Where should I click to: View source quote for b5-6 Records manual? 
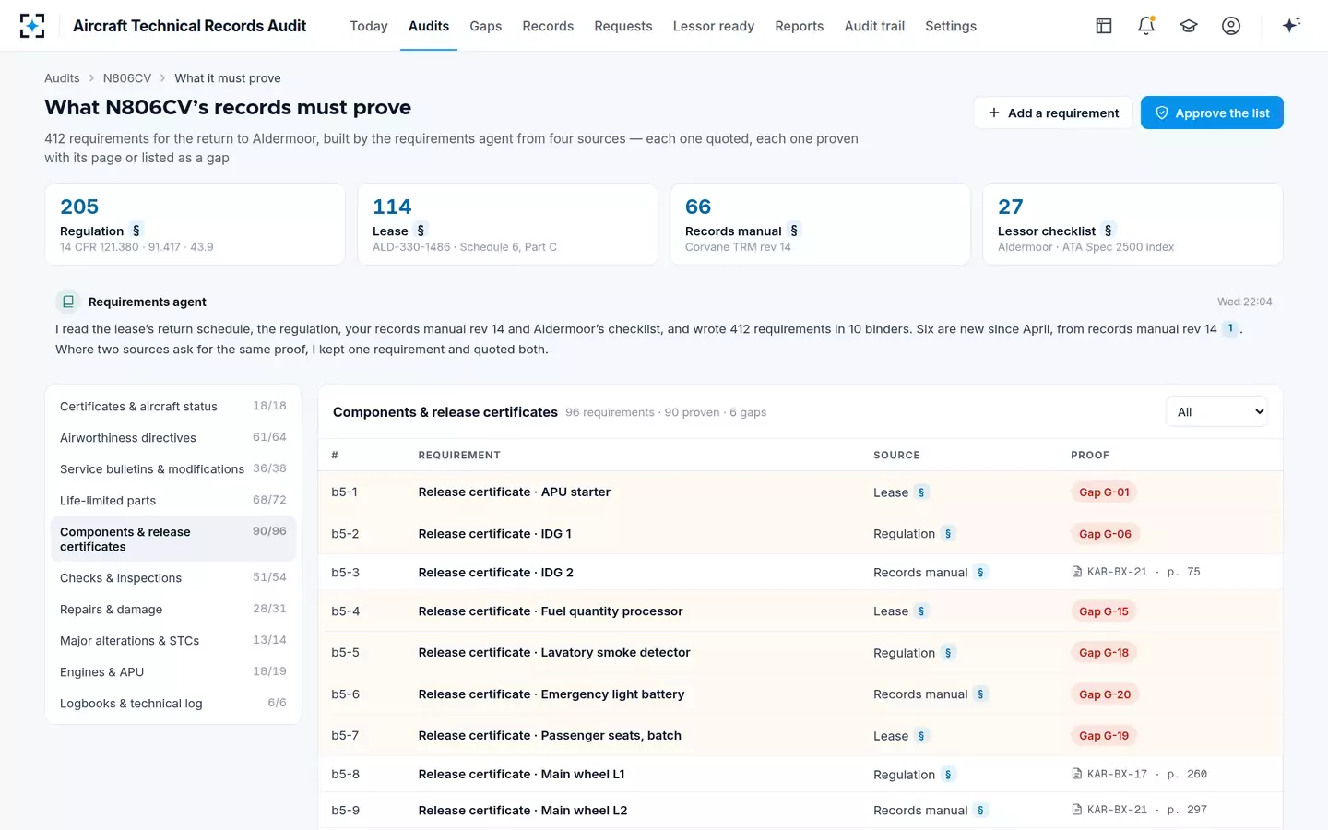980,694
